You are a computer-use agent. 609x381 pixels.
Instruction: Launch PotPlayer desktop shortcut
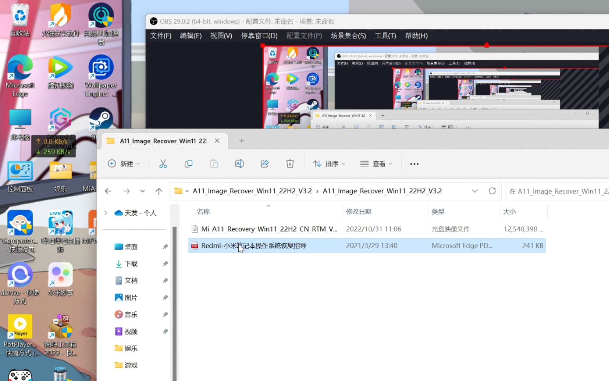click(x=20, y=335)
